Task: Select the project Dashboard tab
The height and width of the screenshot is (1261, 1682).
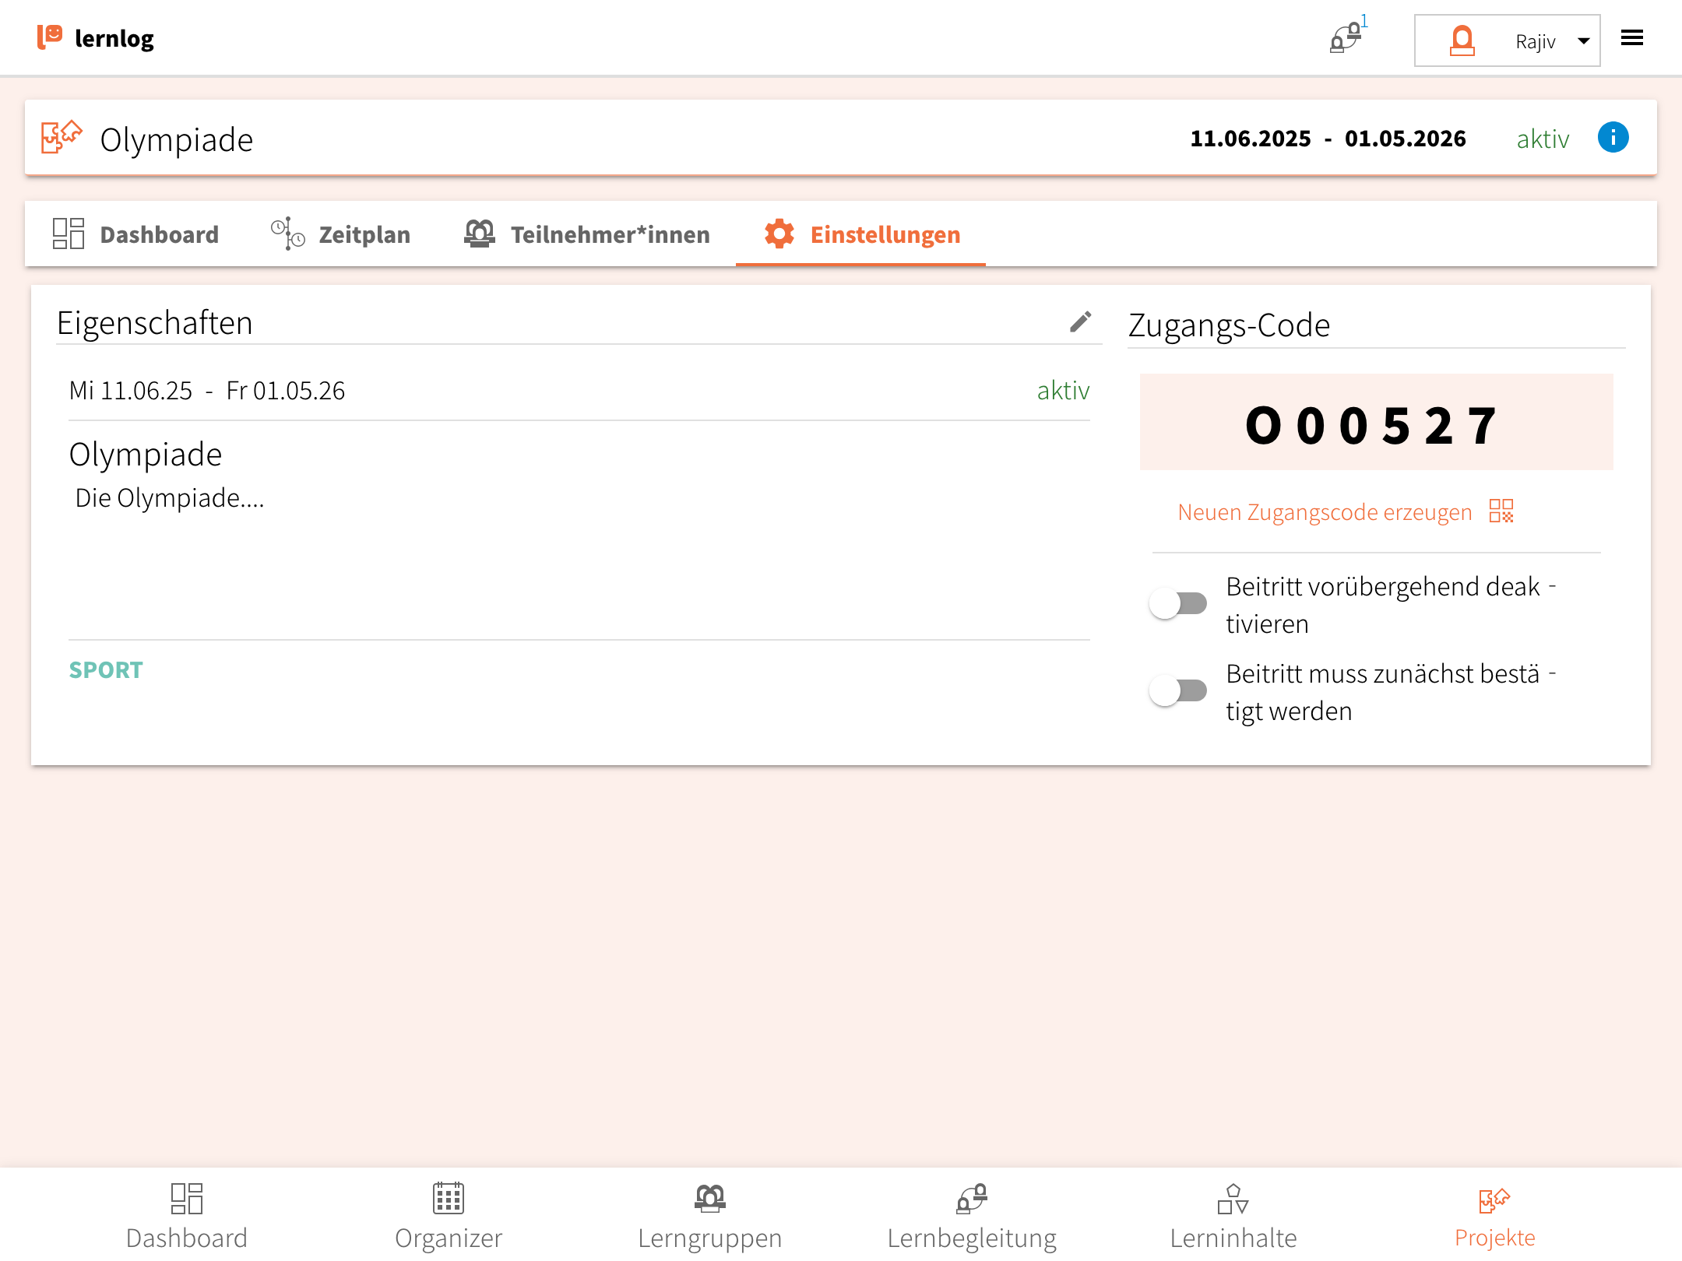Action: pos(136,234)
